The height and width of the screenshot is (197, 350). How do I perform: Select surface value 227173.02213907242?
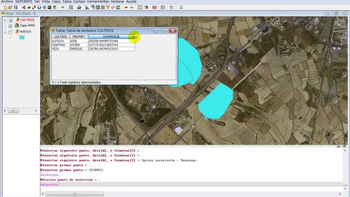tap(111, 45)
